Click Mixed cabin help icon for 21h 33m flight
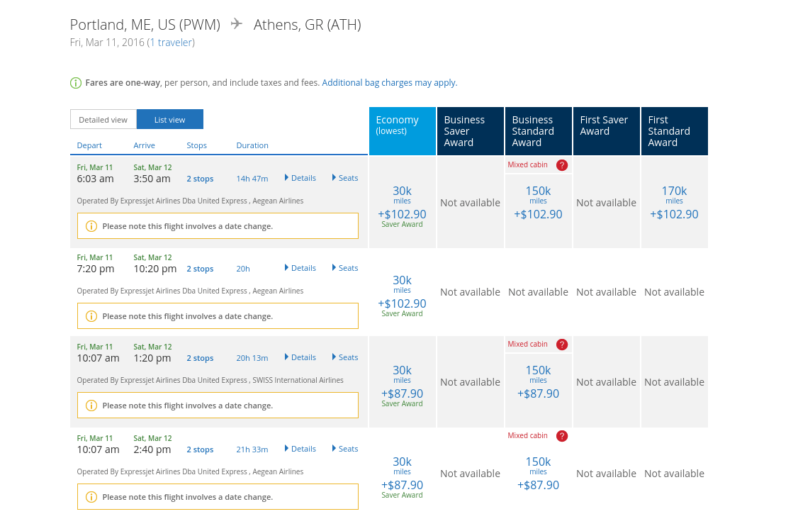The width and height of the screenshot is (798, 514). (562, 436)
